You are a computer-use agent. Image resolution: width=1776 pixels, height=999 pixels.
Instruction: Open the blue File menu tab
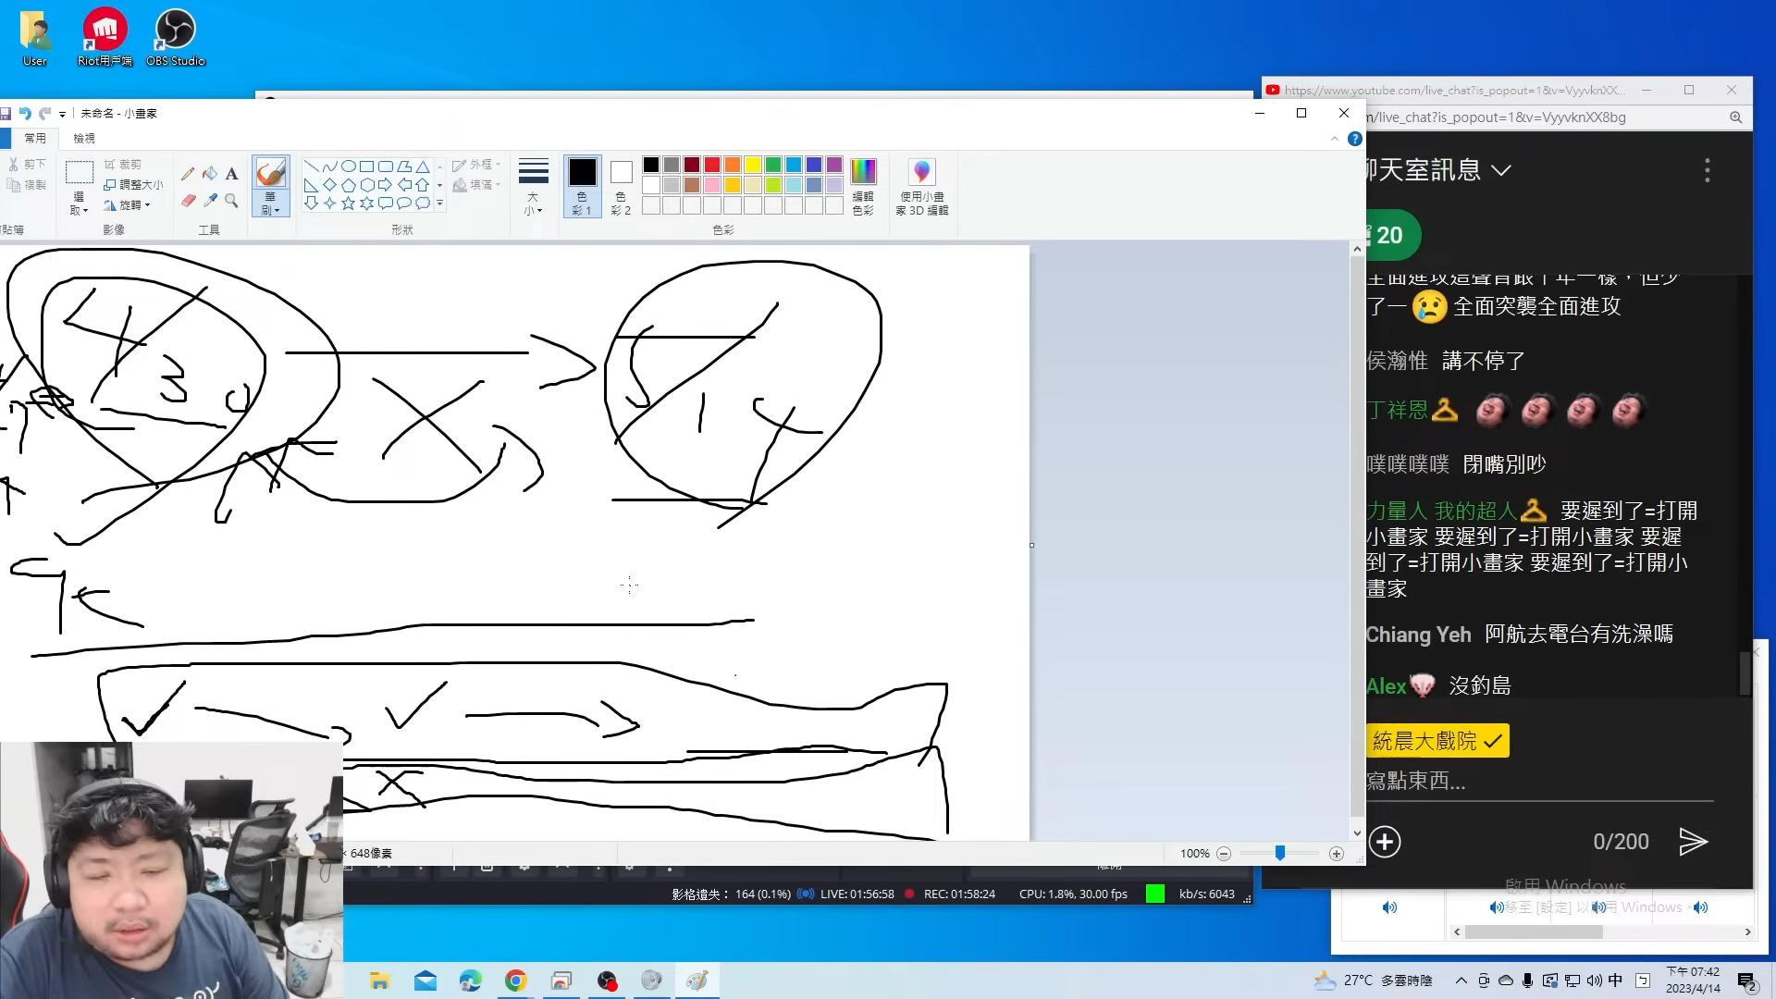5,139
